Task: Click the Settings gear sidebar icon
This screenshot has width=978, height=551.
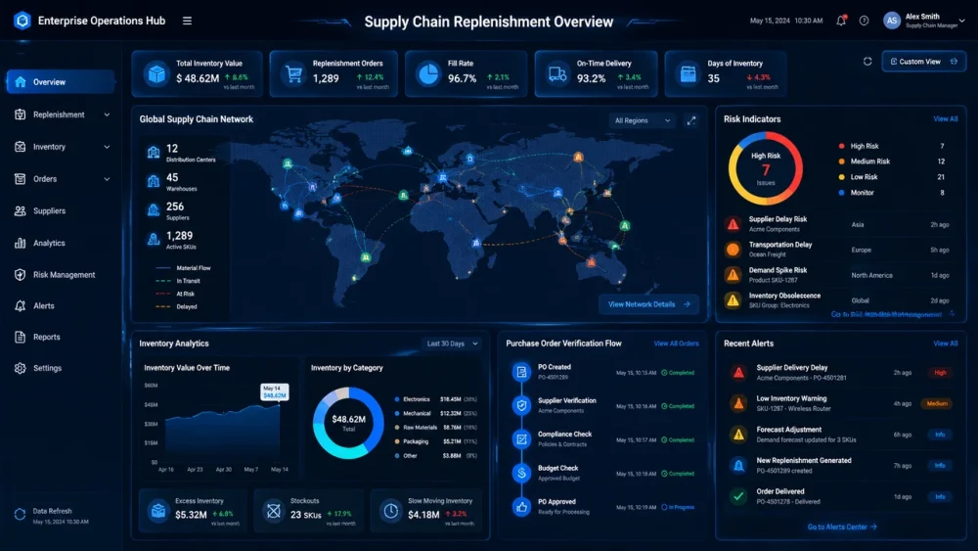Action: point(20,368)
